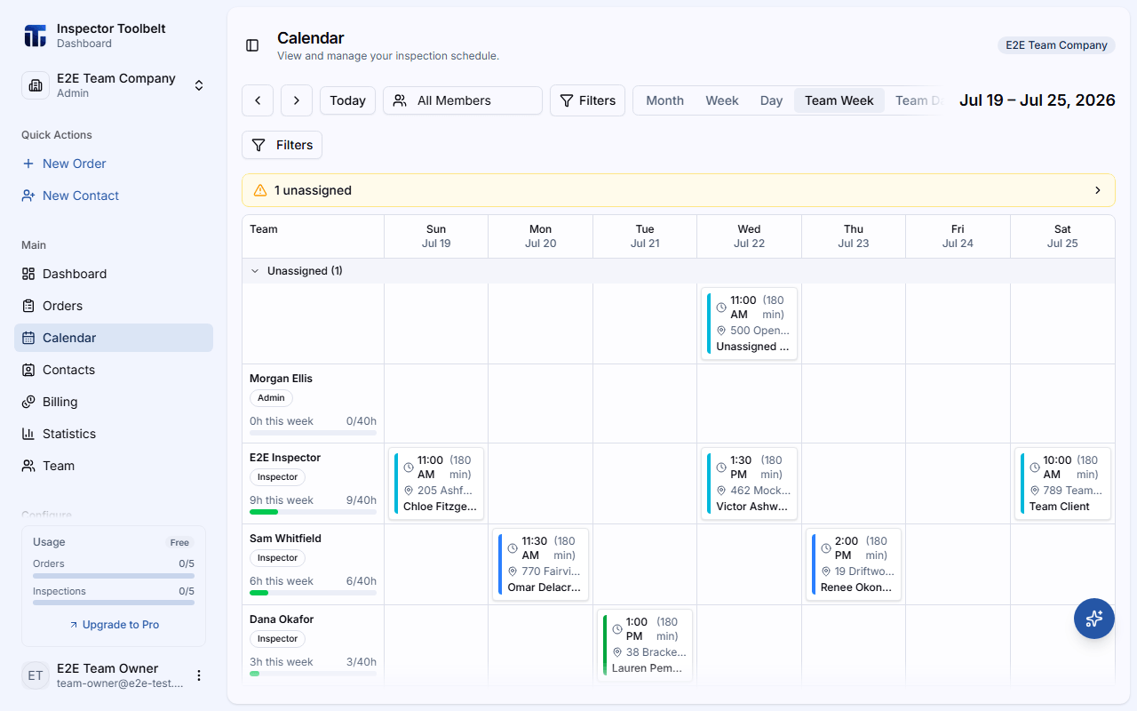This screenshot has width=1137, height=711.
Task: Select the Team Week view tab
Action: pyautogui.click(x=839, y=100)
